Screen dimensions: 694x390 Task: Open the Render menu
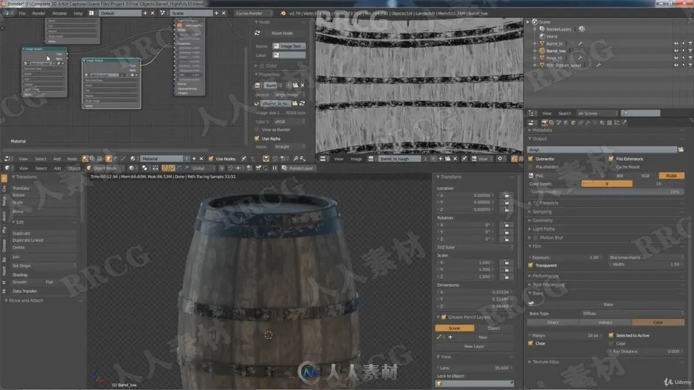pyautogui.click(x=39, y=13)
